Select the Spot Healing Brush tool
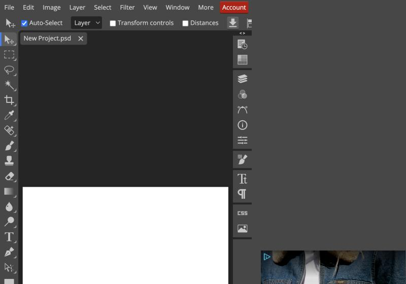 [9, 130]
